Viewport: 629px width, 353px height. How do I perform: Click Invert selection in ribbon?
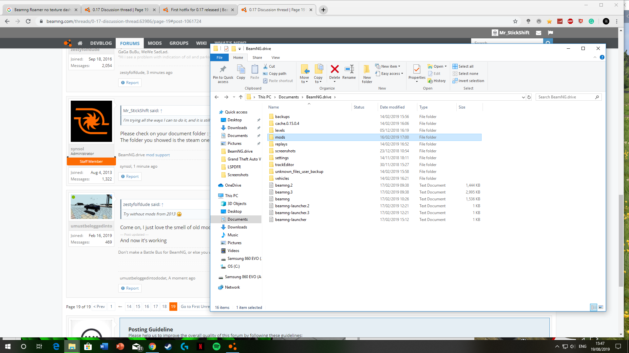[x=468, y=81]
